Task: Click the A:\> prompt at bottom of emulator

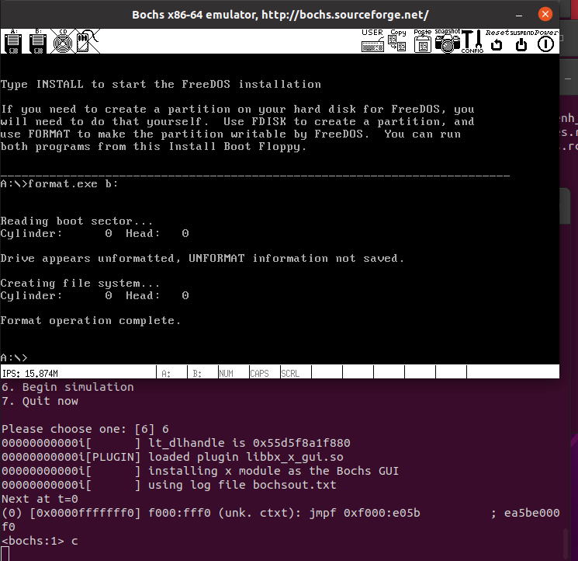Action: tap(14, 357)
